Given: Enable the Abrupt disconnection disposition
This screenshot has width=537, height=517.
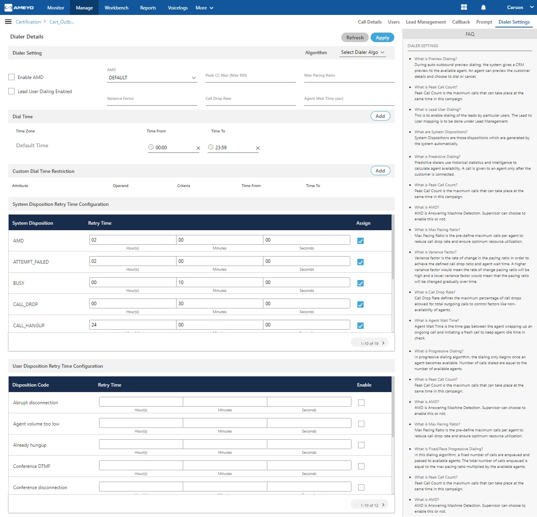Looking at the screenshot, I should pyautogui.click(x=361, y=403).
